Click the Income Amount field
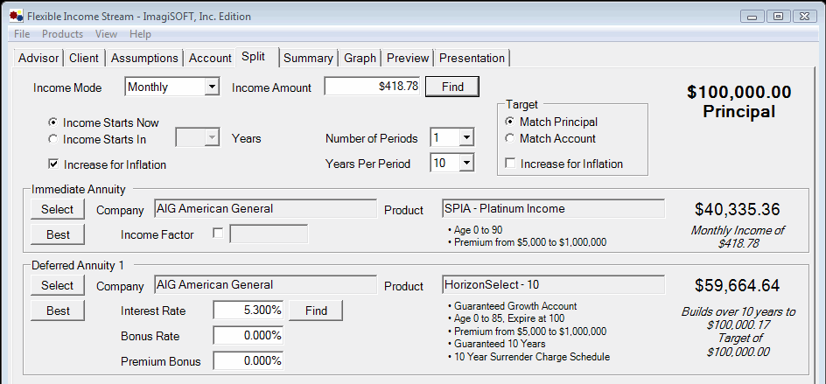 372,87
